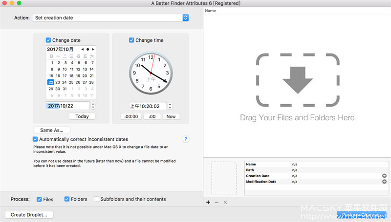The width and height of the screenshot is (391, 222).
Task: Click the analog clock face
Action: [x=151, y=73]
